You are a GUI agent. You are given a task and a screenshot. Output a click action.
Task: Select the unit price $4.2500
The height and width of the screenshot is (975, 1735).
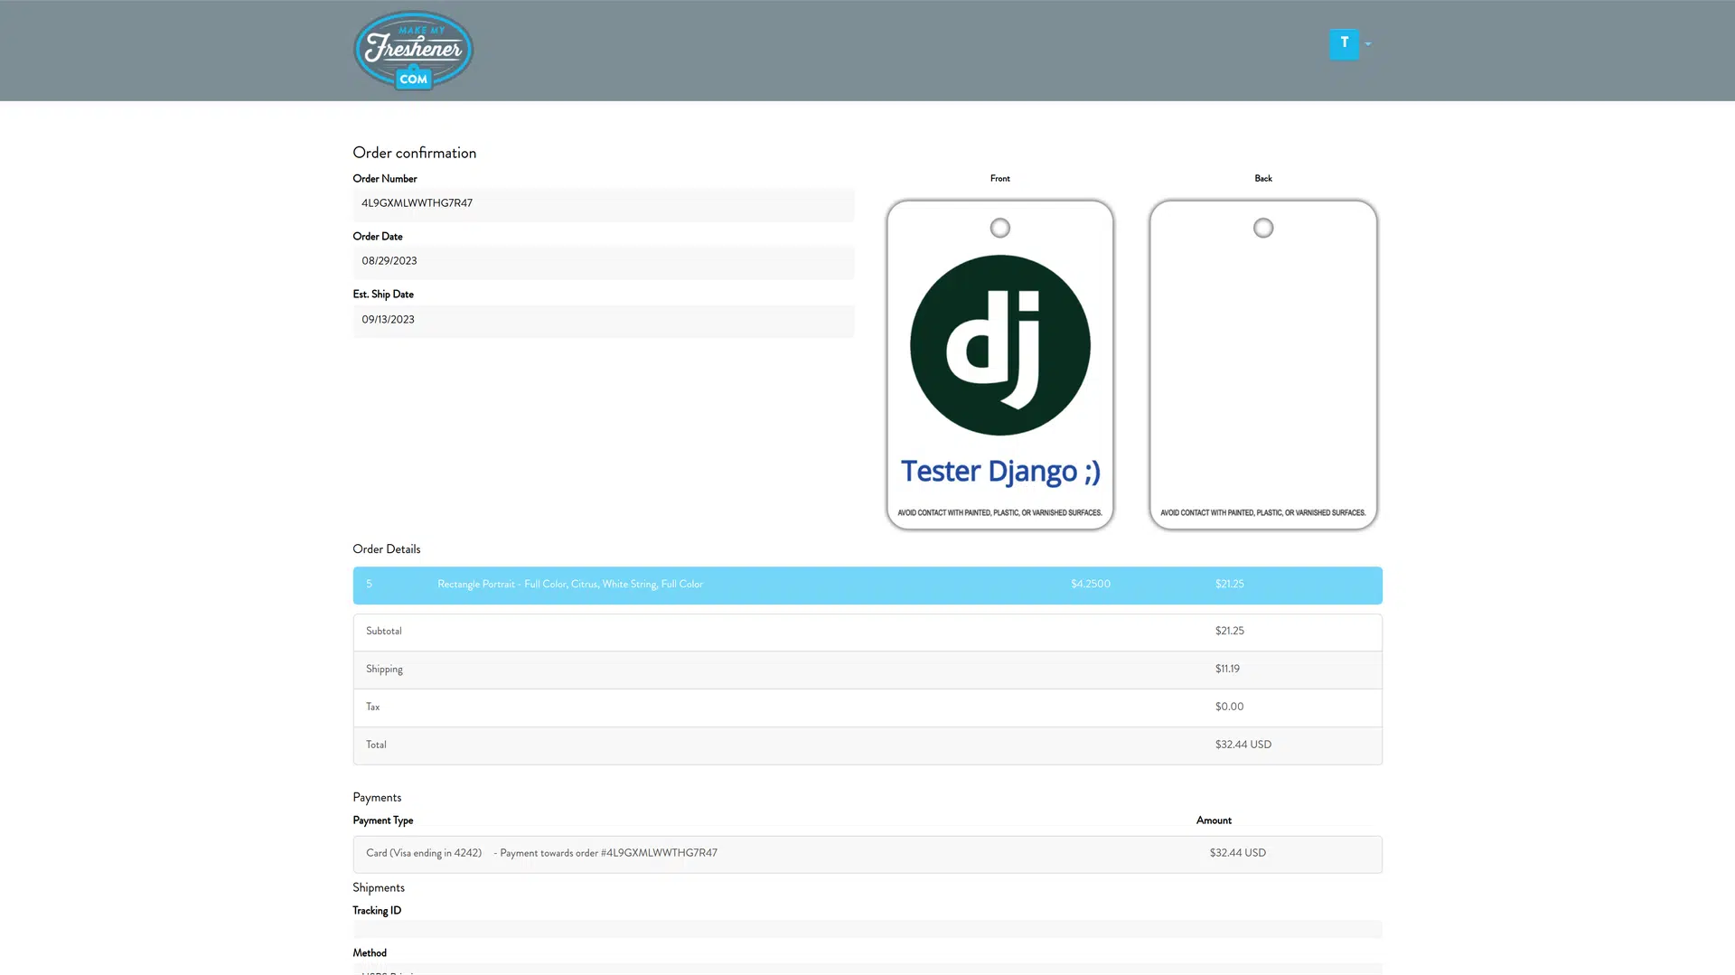coord(1091,585)
